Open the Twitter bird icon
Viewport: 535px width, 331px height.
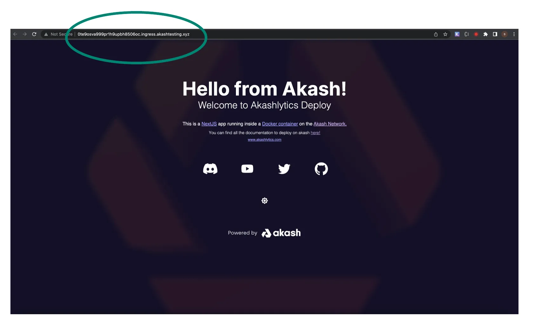tap(284, 169)
